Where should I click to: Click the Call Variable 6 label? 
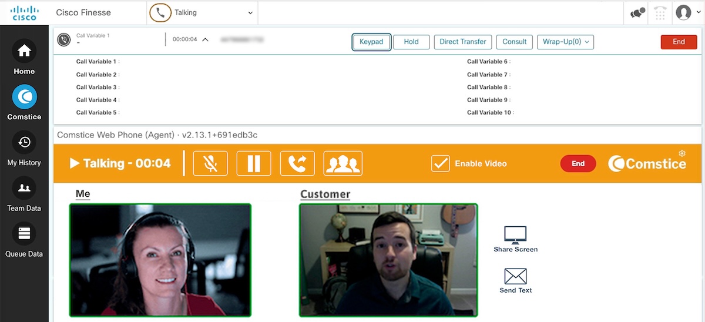point(488,62)
